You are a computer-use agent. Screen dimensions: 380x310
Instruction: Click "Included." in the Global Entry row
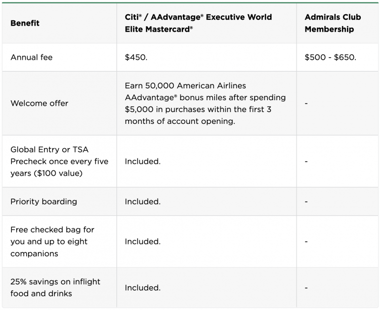coord(143,161)
